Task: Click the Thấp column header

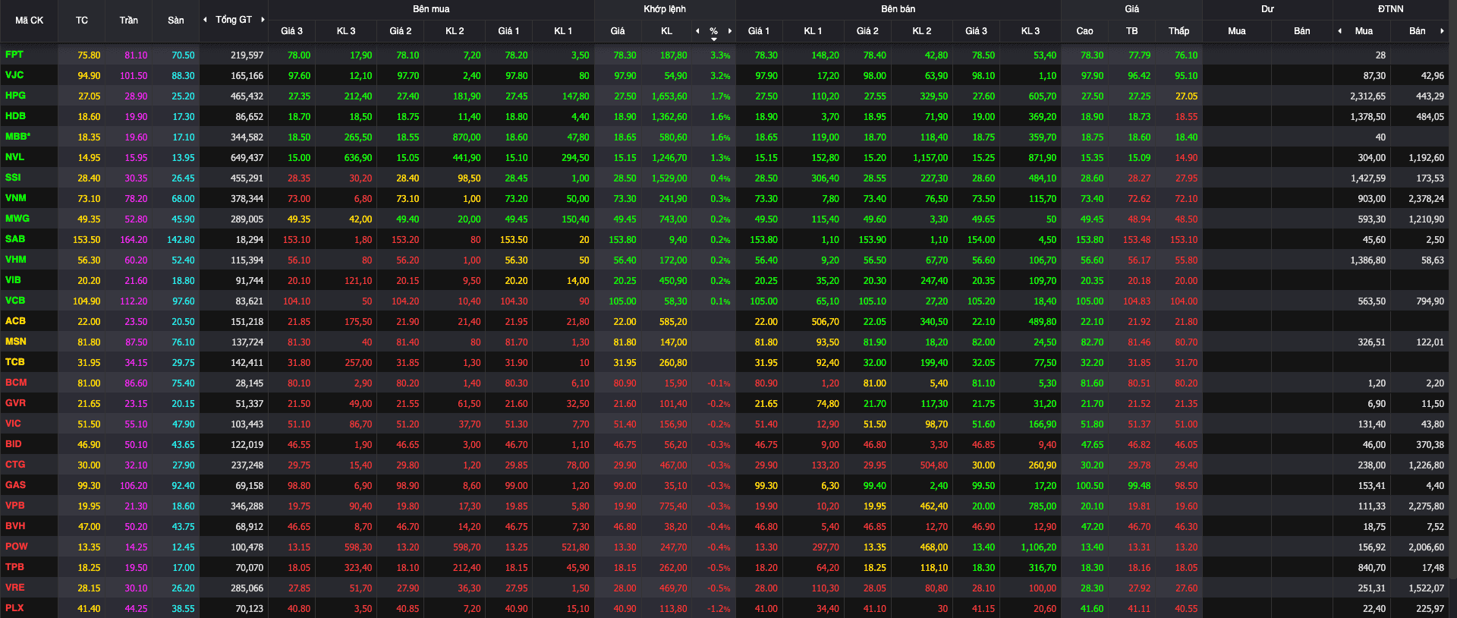Action: 1179,31
